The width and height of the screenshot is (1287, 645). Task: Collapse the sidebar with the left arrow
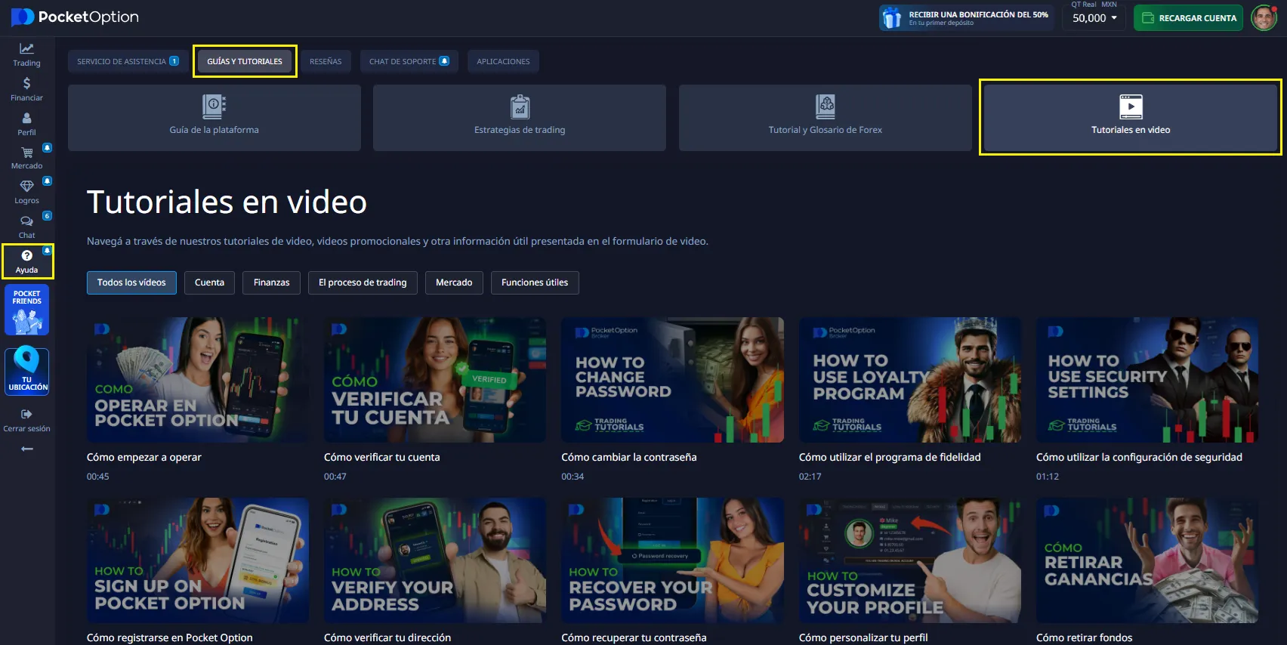27,449
